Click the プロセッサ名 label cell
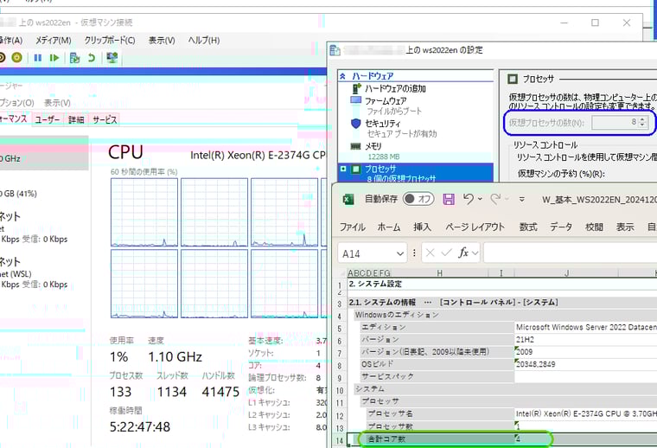Screen dimensions: 657x448 coord(440,413)
